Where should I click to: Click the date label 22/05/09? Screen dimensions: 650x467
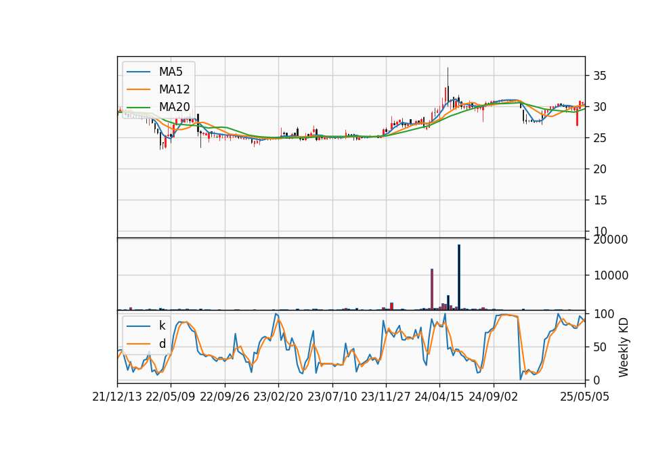click(x=171, y=397)
